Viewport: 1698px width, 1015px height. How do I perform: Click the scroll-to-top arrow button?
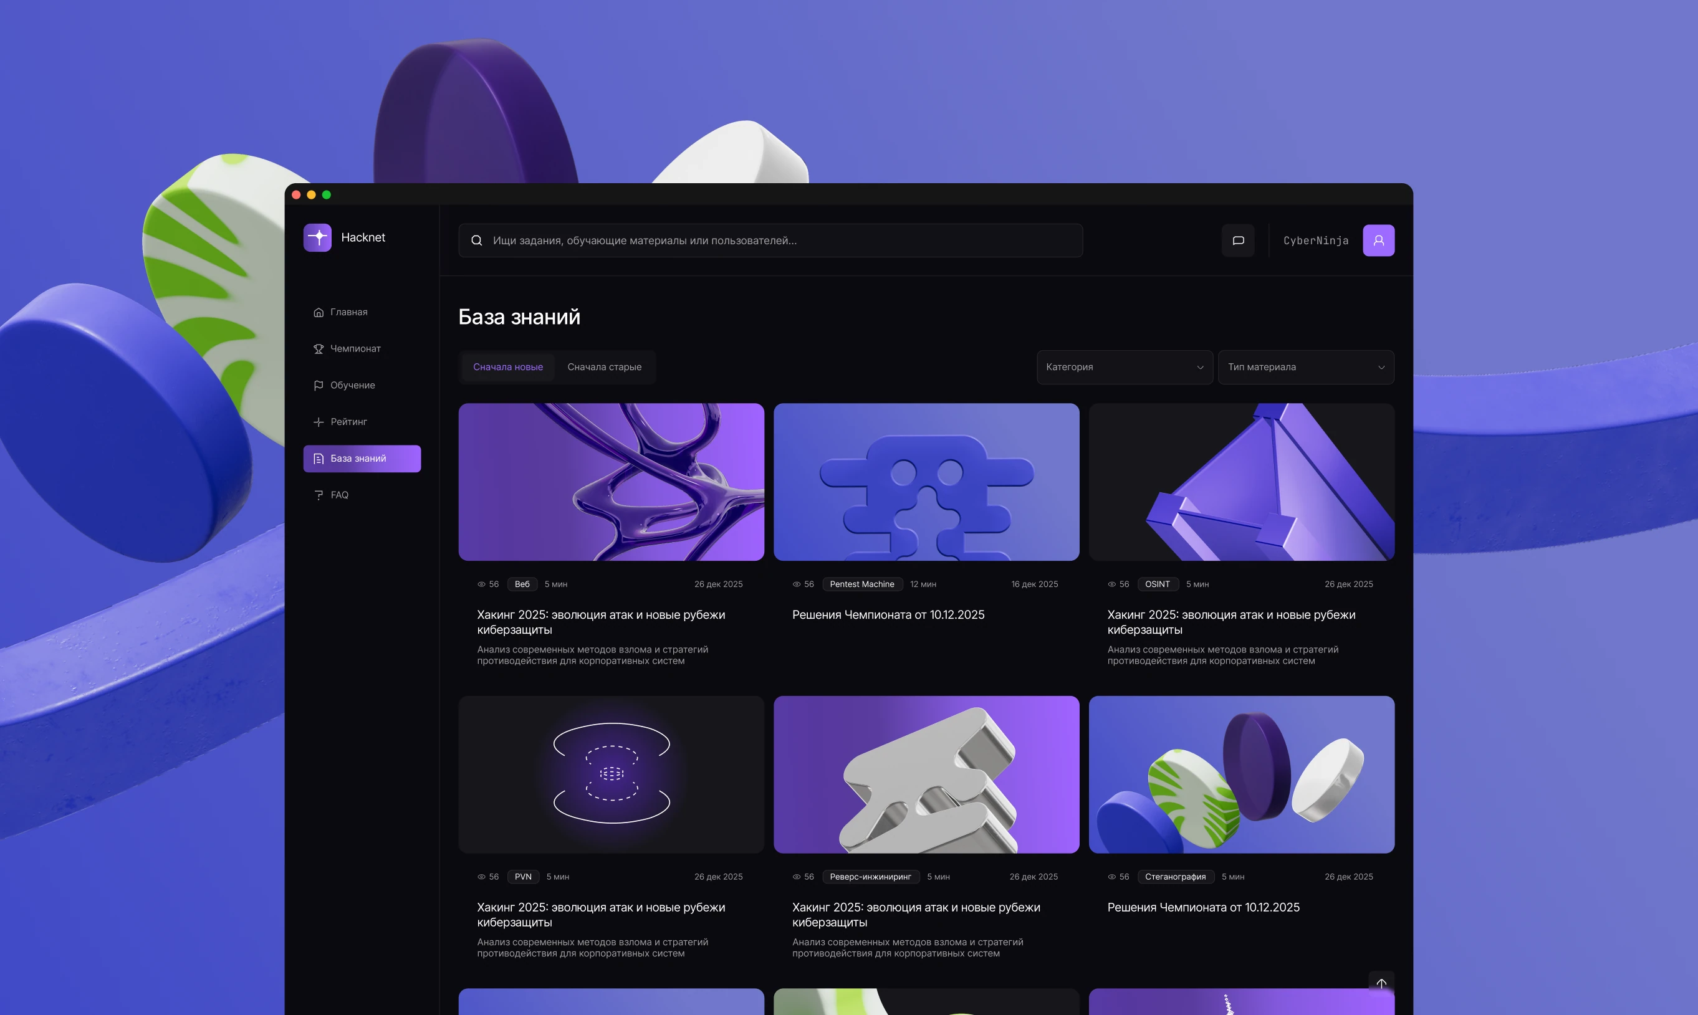click(x=1381, y=984)
